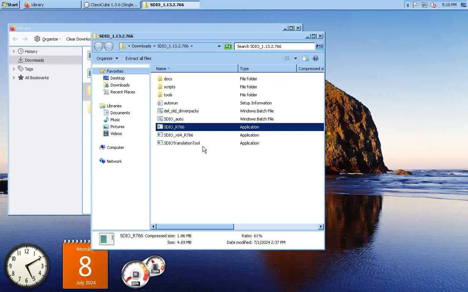
Task: Click the search magnifier button
Action: pyautogui.click(x=319, y=46)
